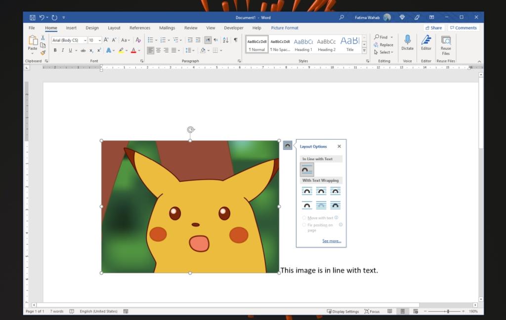Open the Dictate voice tool
This screenshot has height=320, width=506.
pos(407,44)
